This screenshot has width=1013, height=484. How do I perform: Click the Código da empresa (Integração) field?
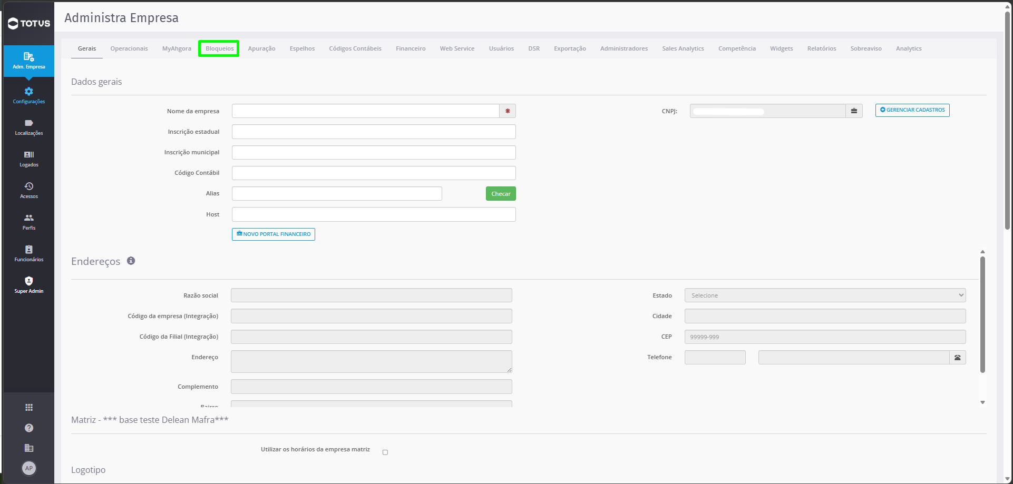pyautogui.click(x=372, y=316)
